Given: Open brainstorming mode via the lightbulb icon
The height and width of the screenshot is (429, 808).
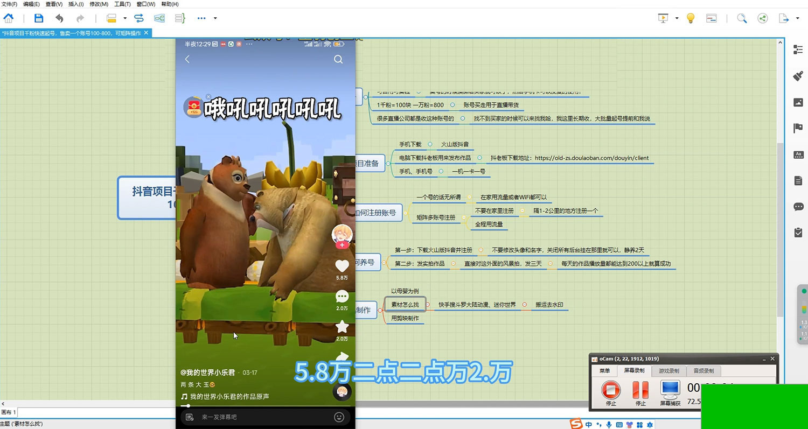Looking at the screenshot, I should [x=691, y=18].
